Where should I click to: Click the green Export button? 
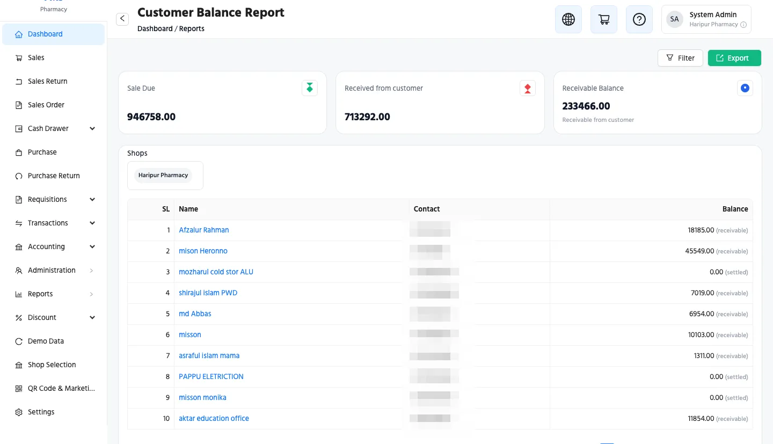click(734, 58)
